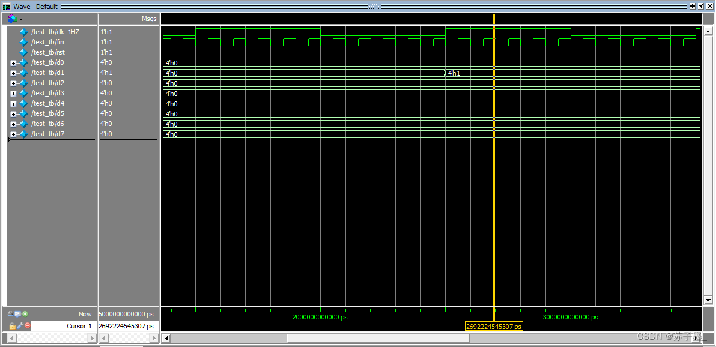The width and height of the screenshot is (716, 347).
Task: Click the d2 bus diamond icon
Action: [24, 83]
